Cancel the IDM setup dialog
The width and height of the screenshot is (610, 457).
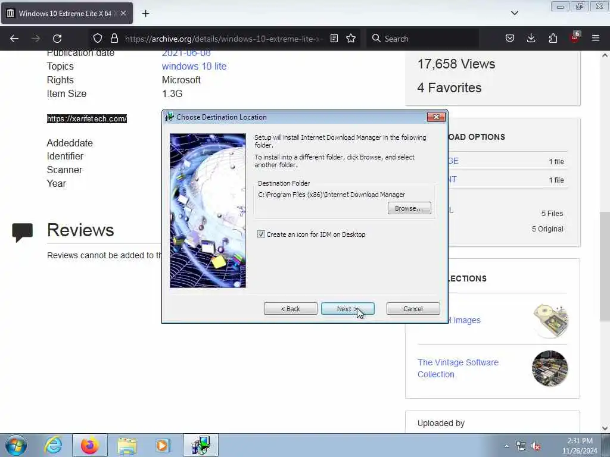pyautogui.click(x=413, y=309)
